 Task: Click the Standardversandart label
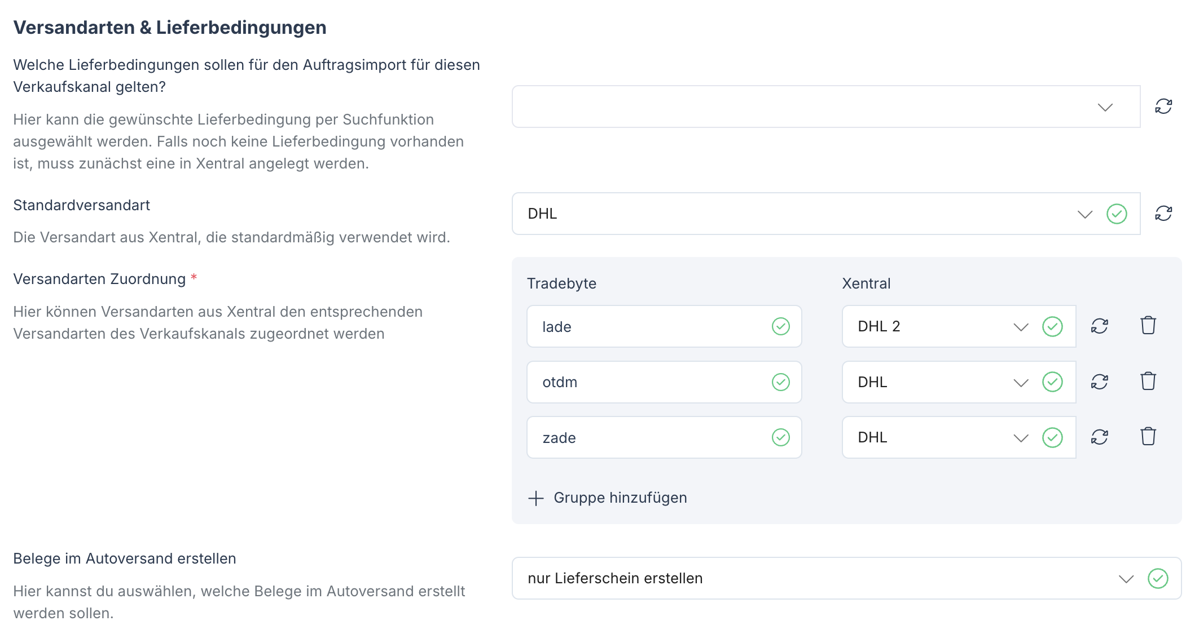pyautogui.click(x=82, y=205)
